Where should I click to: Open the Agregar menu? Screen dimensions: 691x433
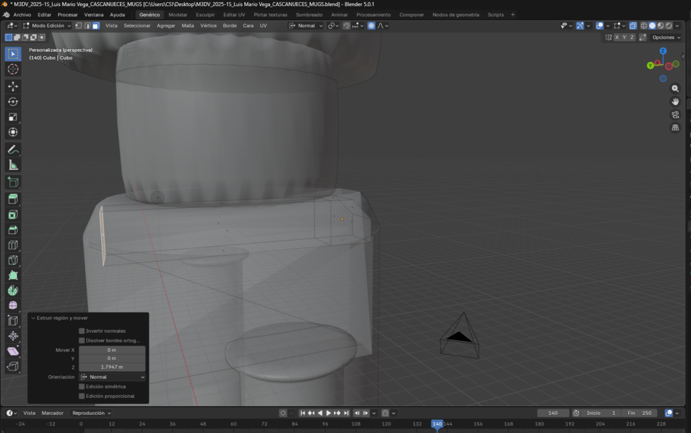166,25
